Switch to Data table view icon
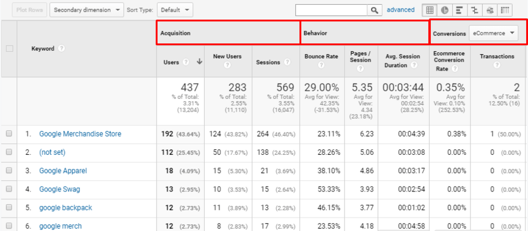 (x=430, y=10)
